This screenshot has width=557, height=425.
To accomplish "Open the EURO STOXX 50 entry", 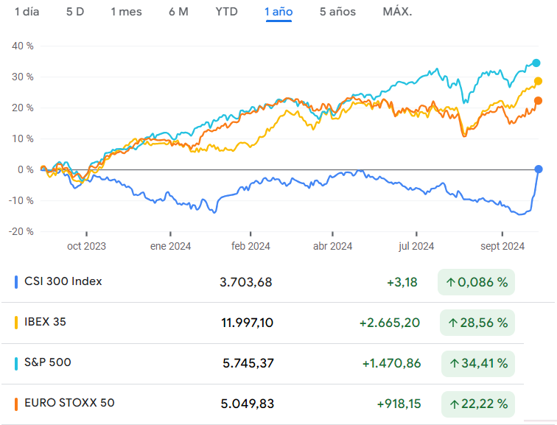I will tap(69, 403).
